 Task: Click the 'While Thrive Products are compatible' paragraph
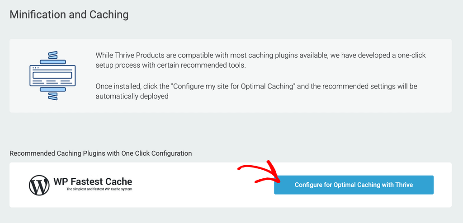click(261, 60)
